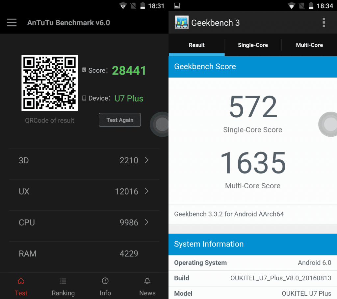
Task: Tap picture notification icon in Geekbench status bar
Action: click(177, 6)
